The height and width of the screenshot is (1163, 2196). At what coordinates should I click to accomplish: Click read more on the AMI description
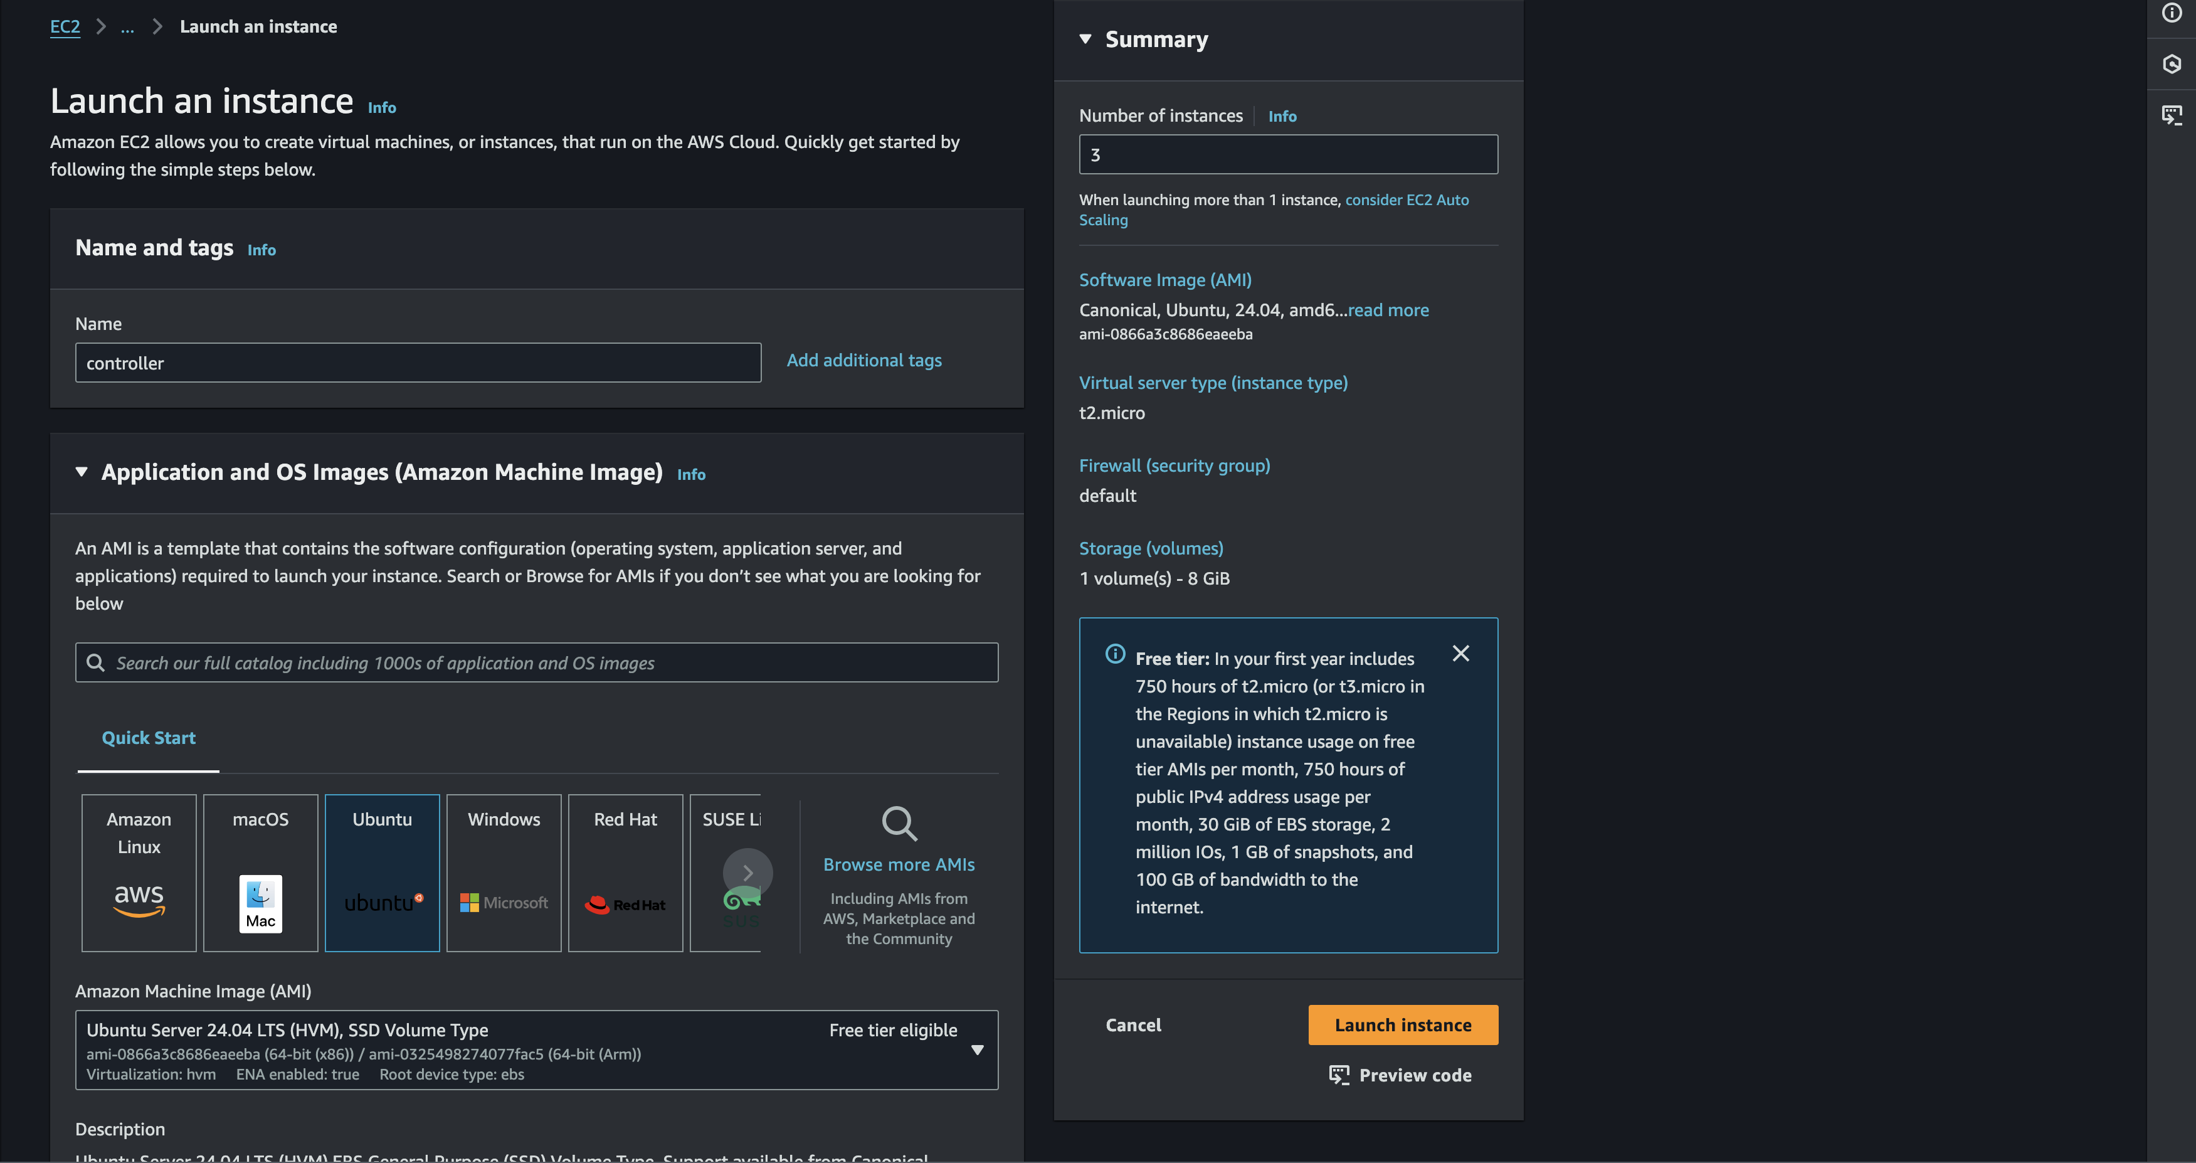[1388, 309]
